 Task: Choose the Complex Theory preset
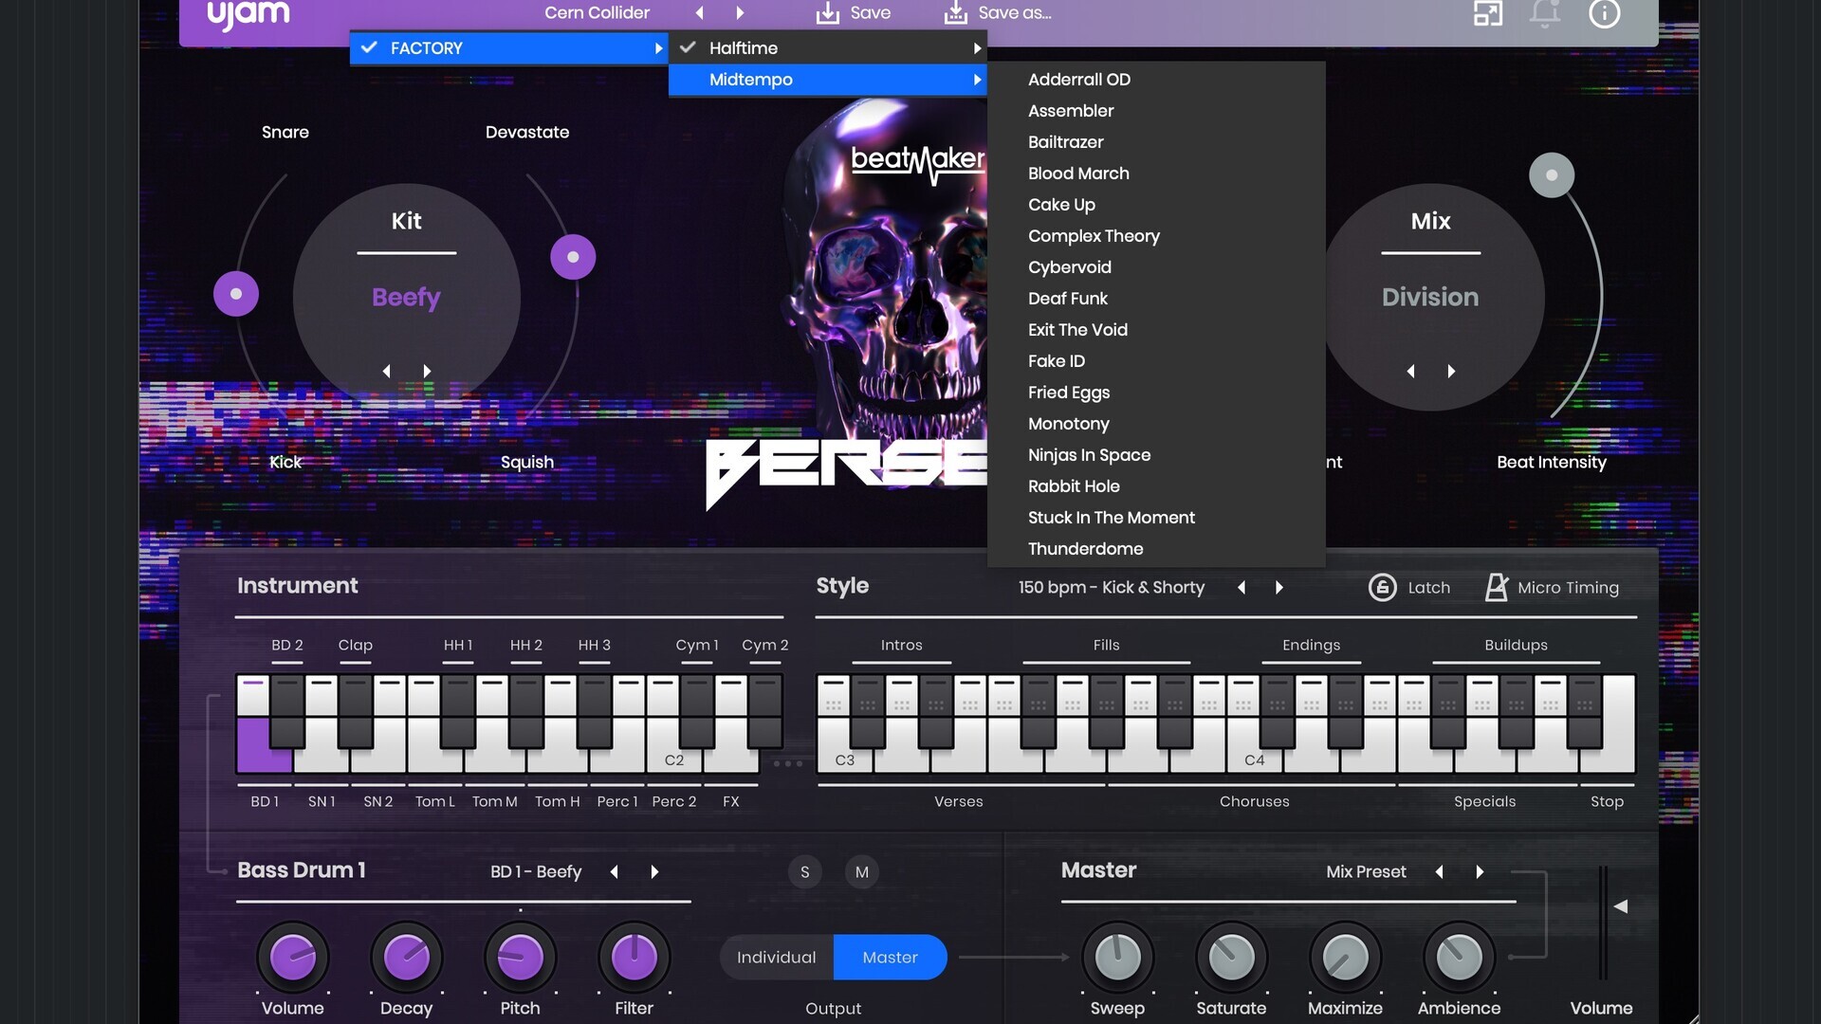(1156, 236)
